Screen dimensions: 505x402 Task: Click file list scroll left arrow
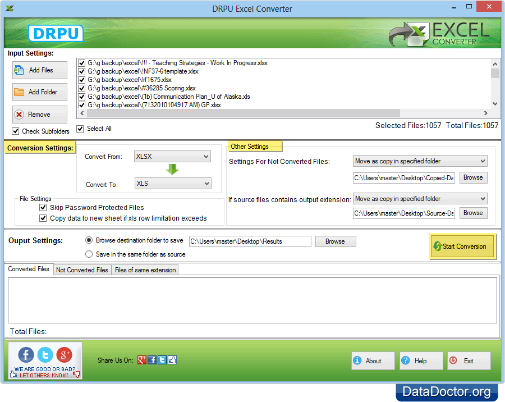pyautogui.click(x=82, y=113)
